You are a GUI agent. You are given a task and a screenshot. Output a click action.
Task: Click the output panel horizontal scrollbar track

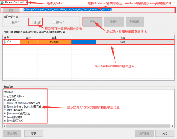(x=88, y=126)
